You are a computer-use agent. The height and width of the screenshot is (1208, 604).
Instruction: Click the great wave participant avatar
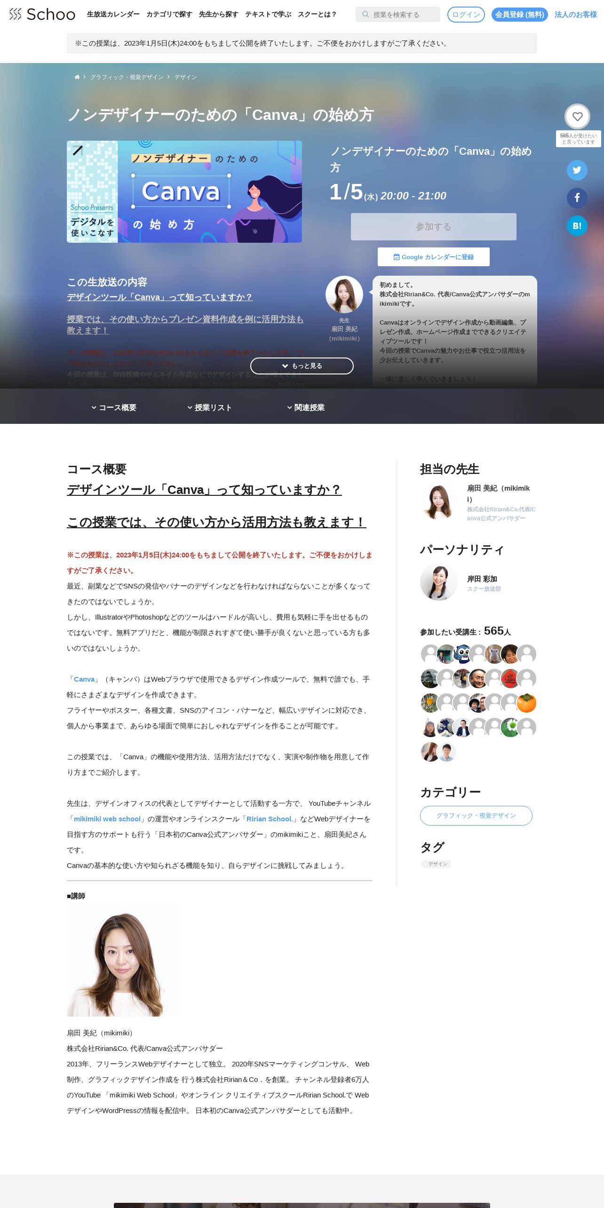(446, 727)
